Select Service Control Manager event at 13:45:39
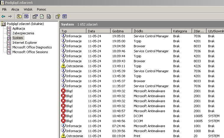 142,71
